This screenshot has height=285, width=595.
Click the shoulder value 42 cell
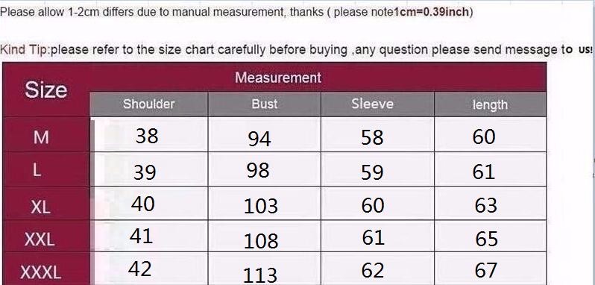coord(149,269)
